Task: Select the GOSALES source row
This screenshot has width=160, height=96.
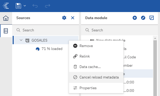Action: tap(46, 40)
